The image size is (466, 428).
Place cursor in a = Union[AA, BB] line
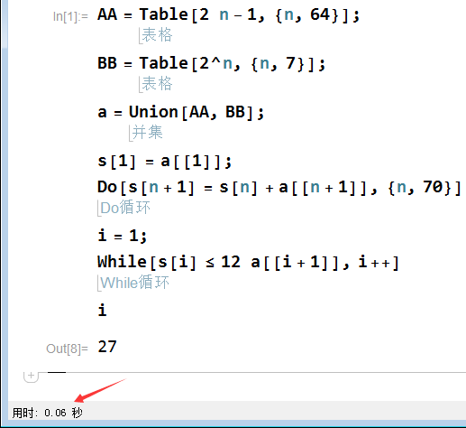(180, 112)
